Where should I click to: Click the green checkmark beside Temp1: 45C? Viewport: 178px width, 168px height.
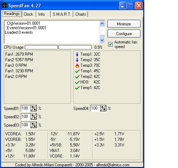pos(77,71)
